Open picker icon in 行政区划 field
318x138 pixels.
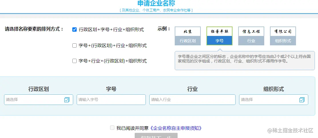tap(67, 100)
